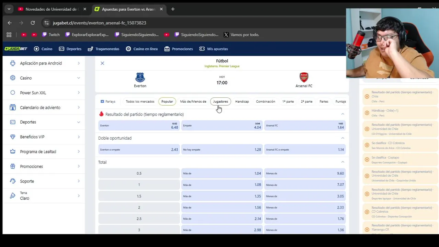This screenshot has height=247, width=439.
Task: Open Casino from top navigation bar
Action: pos(43,49)
